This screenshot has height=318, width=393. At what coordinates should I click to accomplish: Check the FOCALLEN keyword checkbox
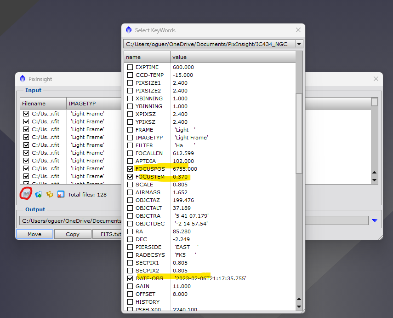click(130, 153)
